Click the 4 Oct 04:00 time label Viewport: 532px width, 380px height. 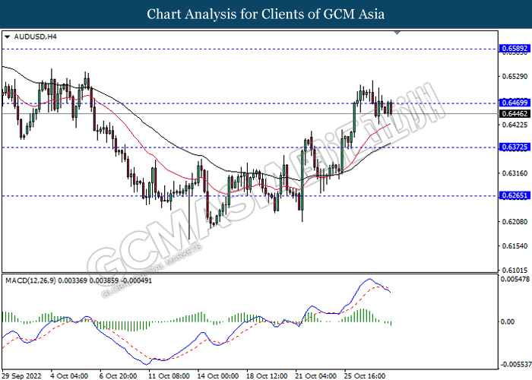click(69, 376)
